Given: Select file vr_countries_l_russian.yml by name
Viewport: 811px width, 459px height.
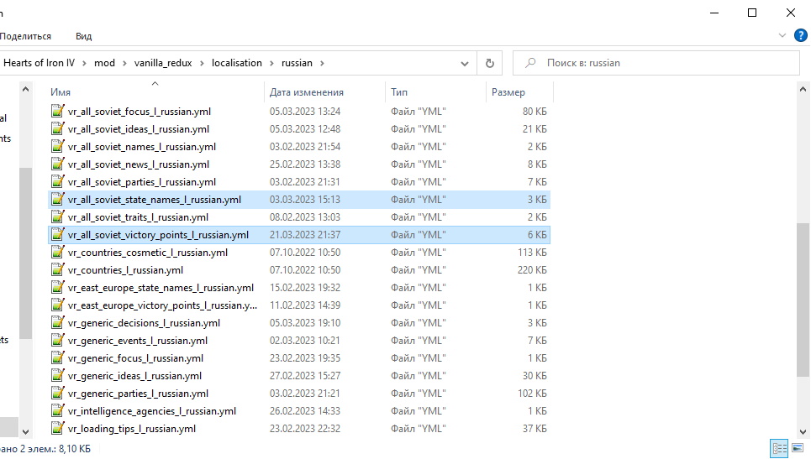Looking at the screenshot, I should tap(125, 270).
